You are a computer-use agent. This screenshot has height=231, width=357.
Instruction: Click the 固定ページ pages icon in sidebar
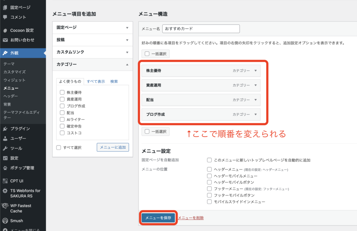[5, 8]
